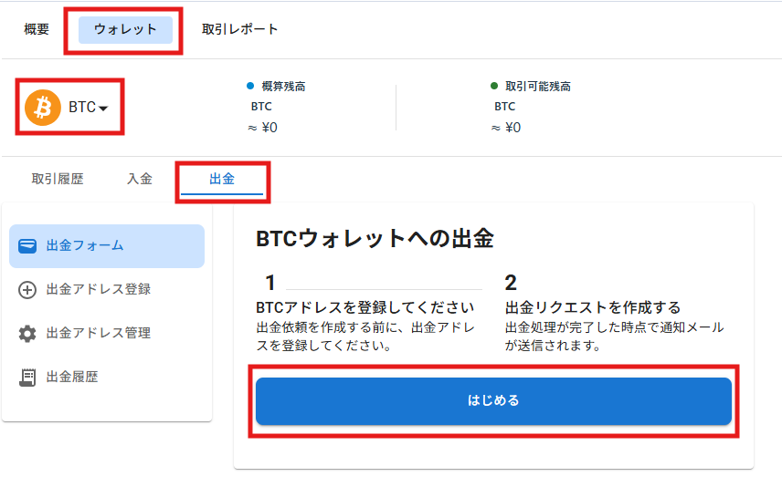The height and width of the screenshot is (487, 782).
Task: Open 出金履歴 text in sidebar
Action: coord(72,377)
